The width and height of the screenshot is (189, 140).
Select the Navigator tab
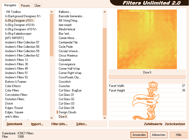click(10, 5)
